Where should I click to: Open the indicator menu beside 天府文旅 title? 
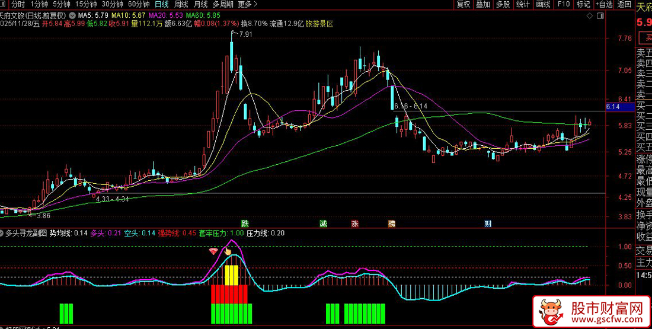(x=72, y=14)
